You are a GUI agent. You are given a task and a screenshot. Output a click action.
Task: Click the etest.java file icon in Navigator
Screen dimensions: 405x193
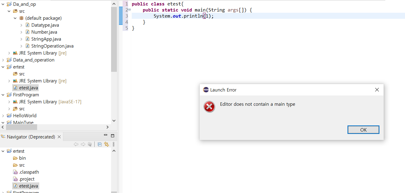15,186
